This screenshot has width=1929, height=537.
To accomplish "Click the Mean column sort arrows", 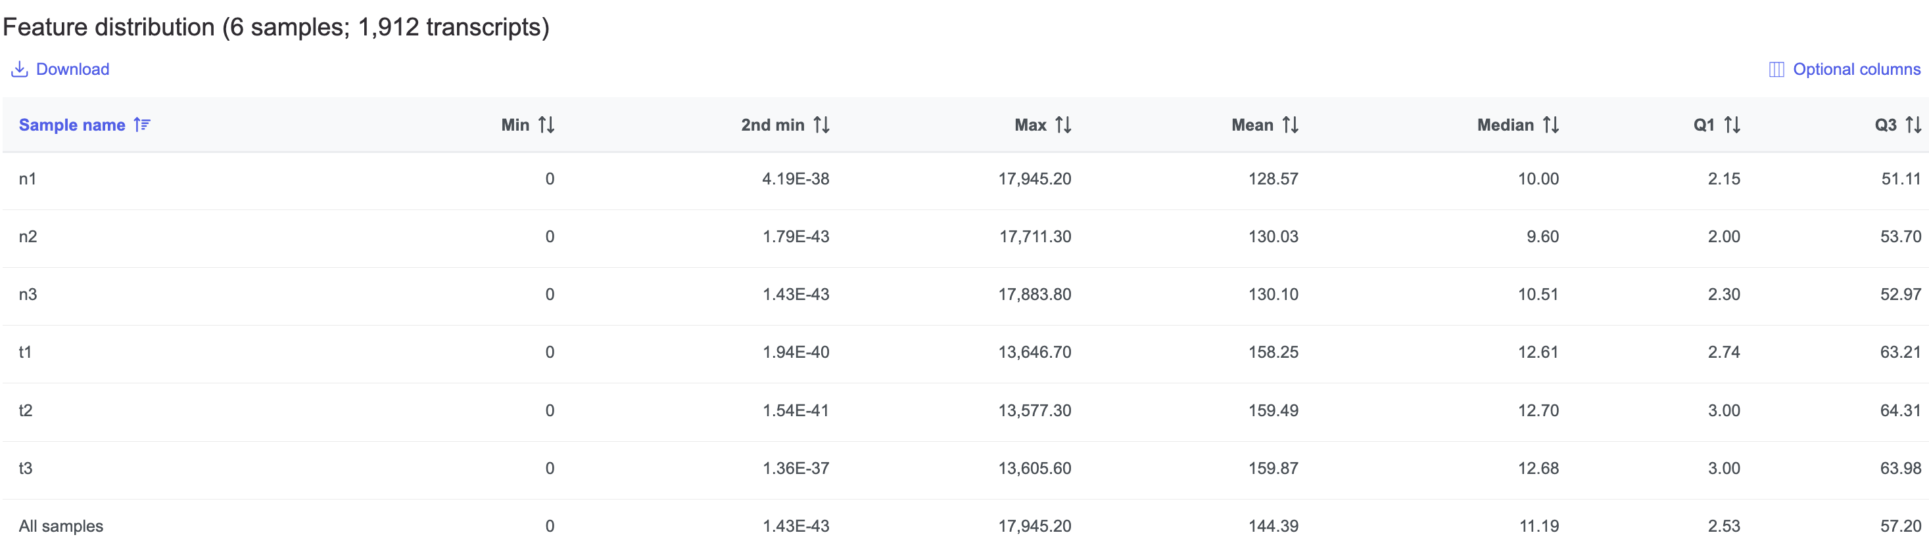I will tap(1290, 125).
